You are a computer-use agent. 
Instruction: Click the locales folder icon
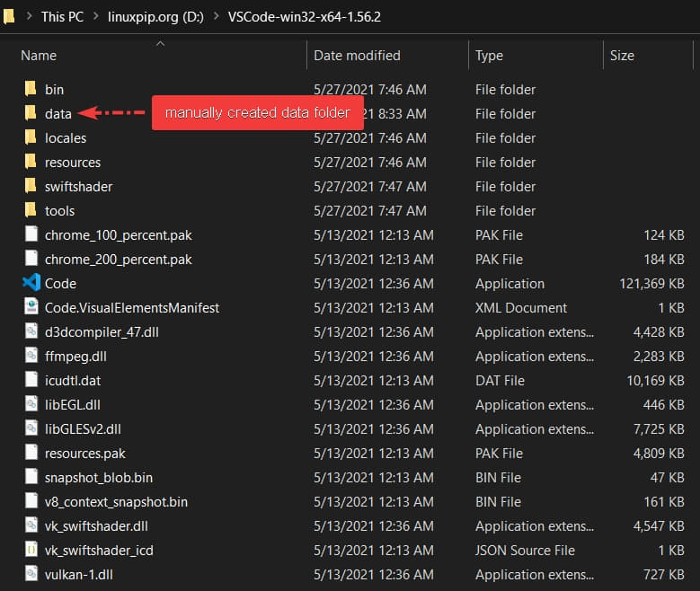click(x=31, y=137)
